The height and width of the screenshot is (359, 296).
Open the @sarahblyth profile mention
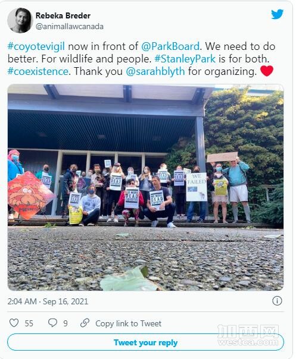point(155,71)
